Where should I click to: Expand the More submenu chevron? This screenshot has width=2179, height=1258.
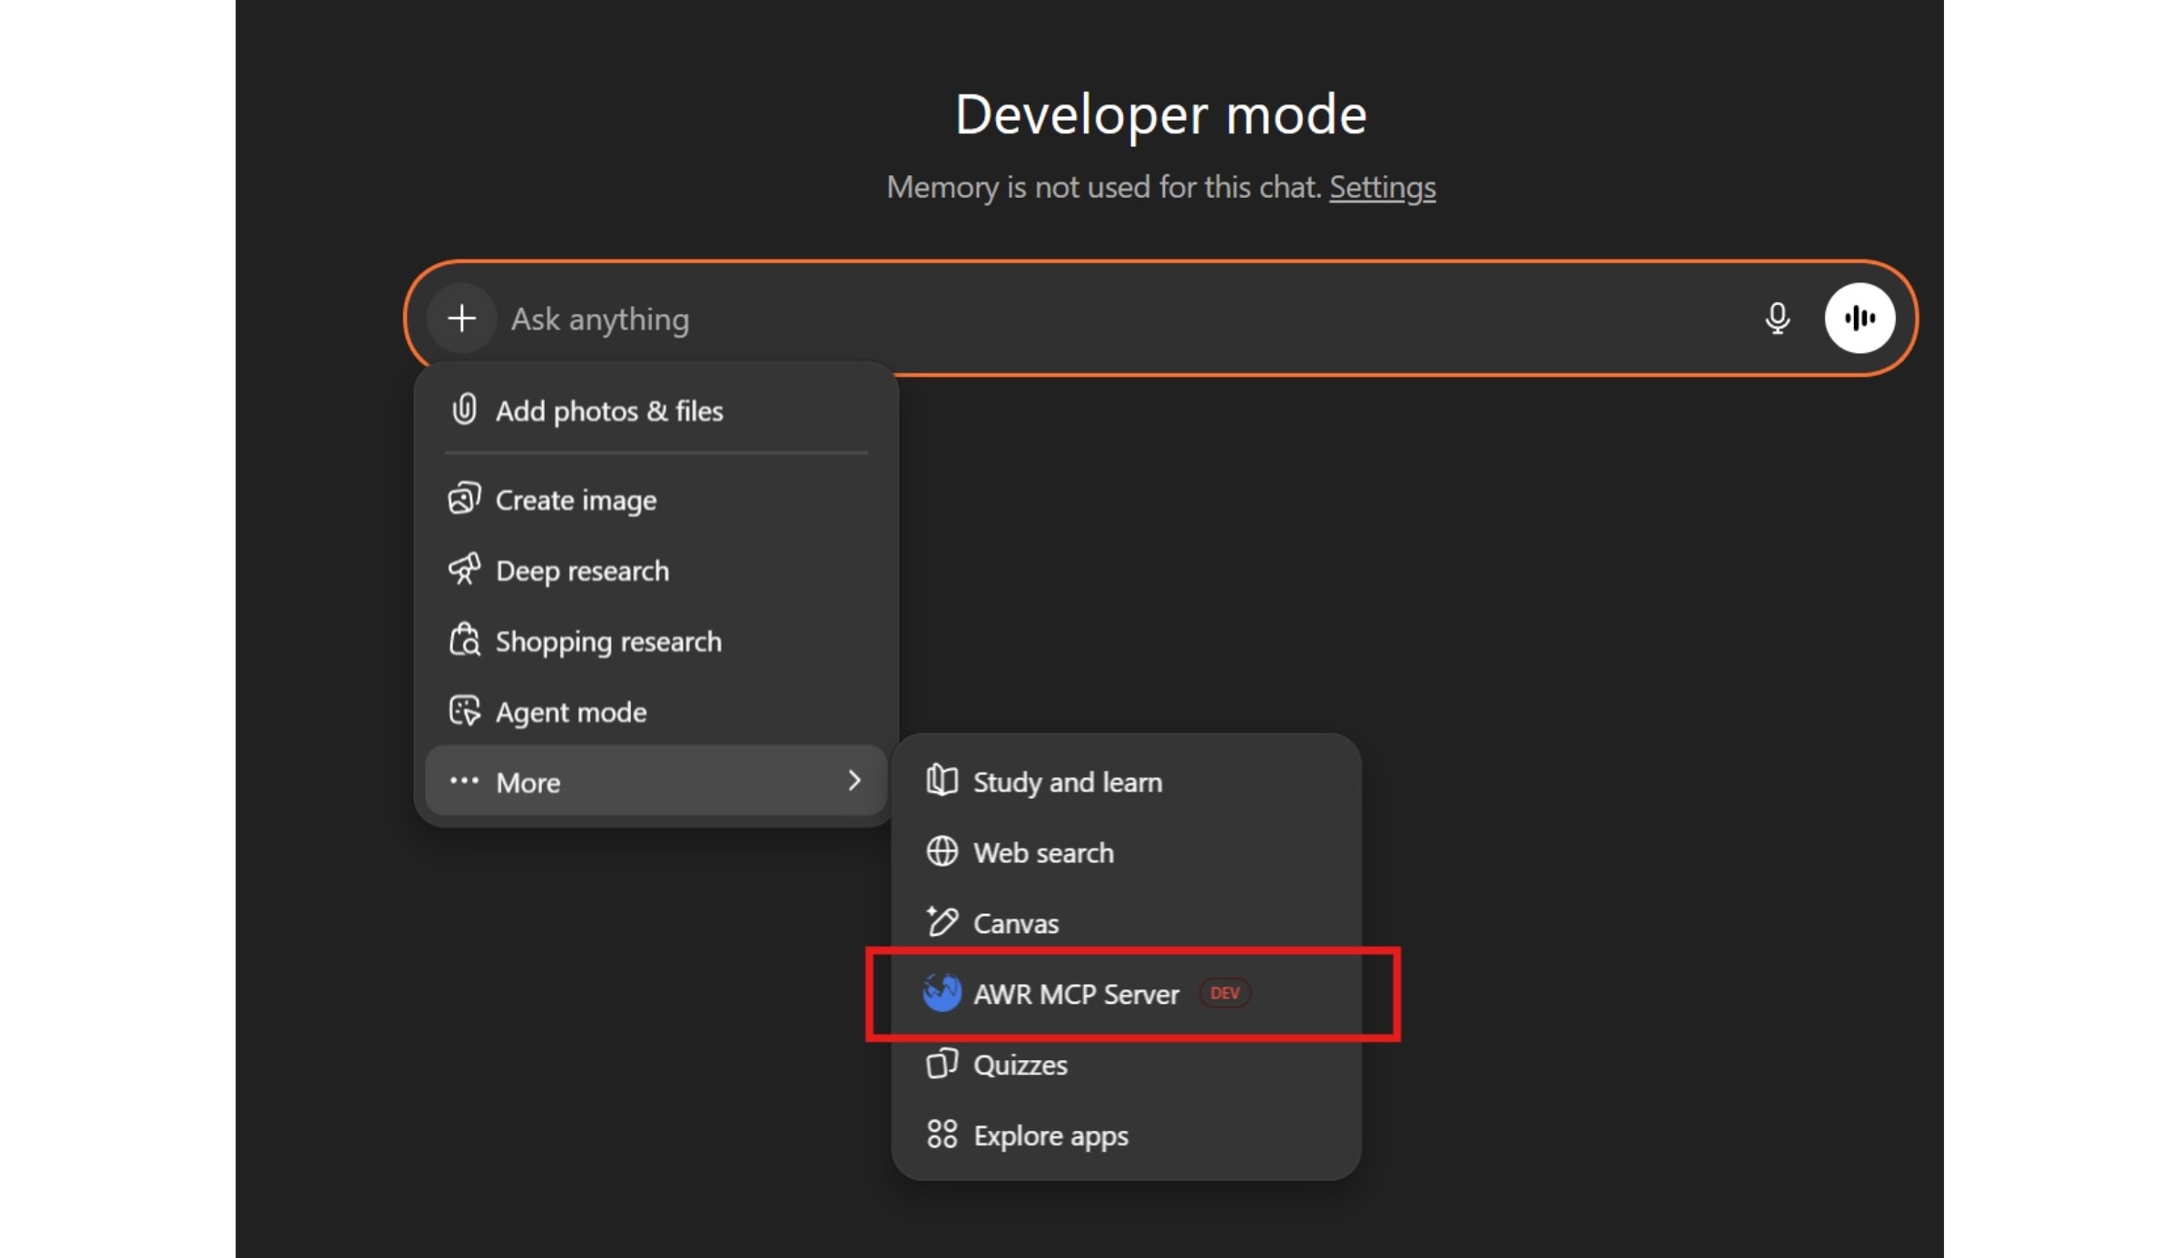click(854, 781)
